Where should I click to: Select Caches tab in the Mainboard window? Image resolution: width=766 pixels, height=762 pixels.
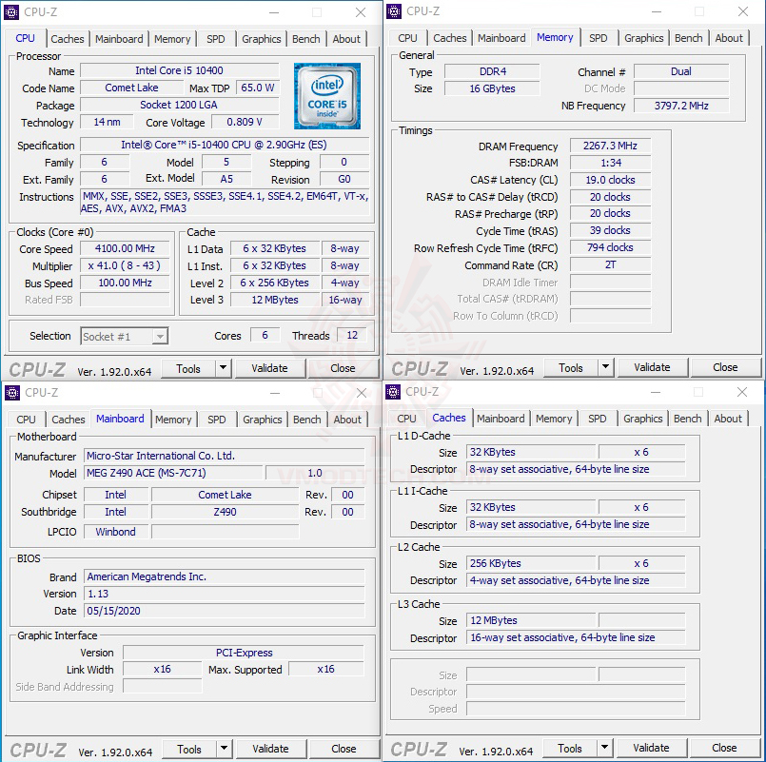[69, 420]
